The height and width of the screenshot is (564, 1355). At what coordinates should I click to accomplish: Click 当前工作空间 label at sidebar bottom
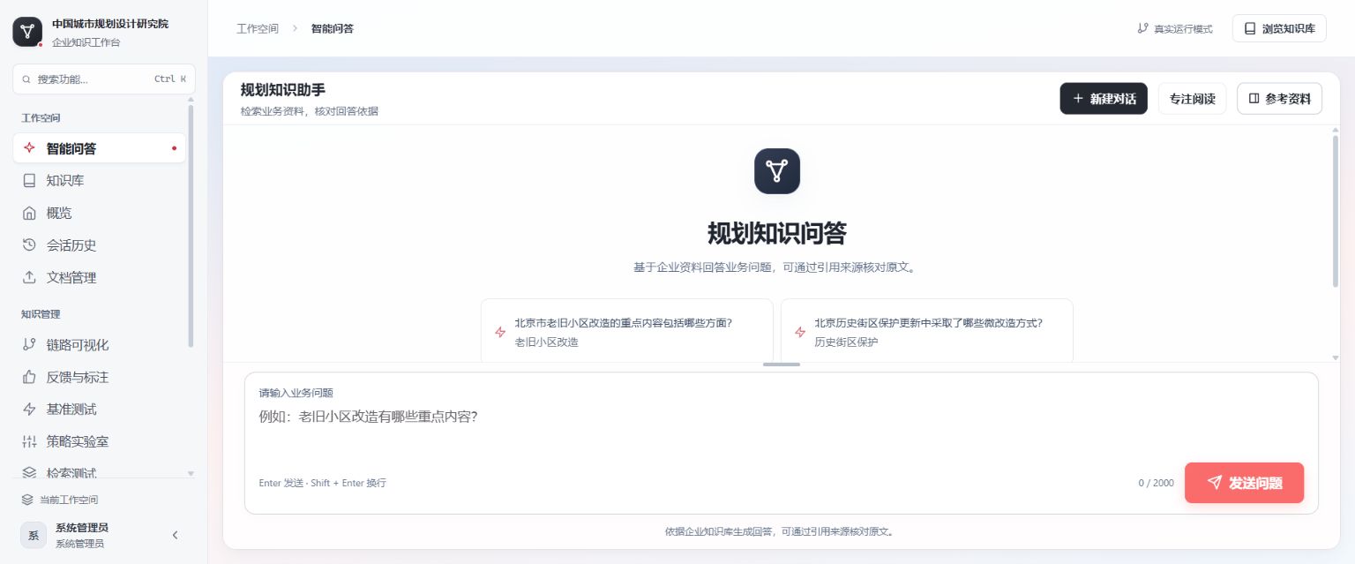69,500
